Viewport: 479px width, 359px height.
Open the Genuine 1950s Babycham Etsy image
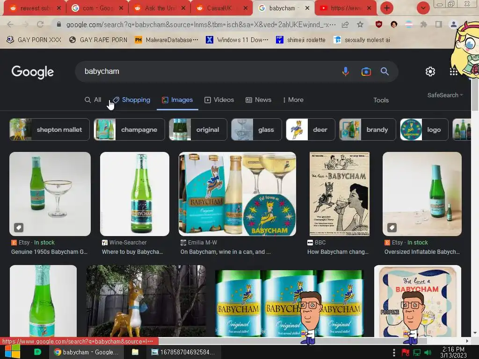pyautogui.click(x=50, y=194)
